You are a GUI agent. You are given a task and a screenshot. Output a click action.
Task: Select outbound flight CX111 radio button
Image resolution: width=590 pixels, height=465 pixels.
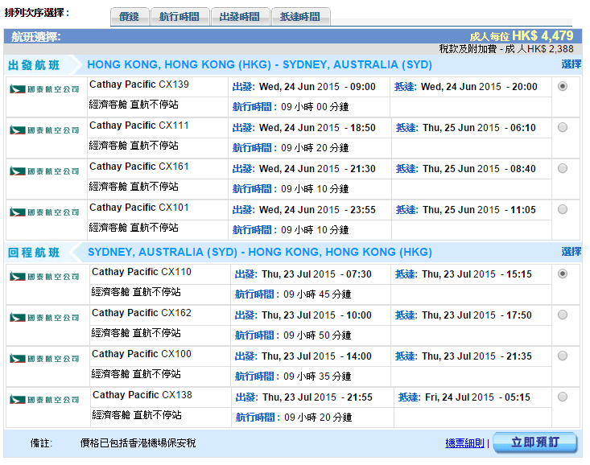click(562, 127)
